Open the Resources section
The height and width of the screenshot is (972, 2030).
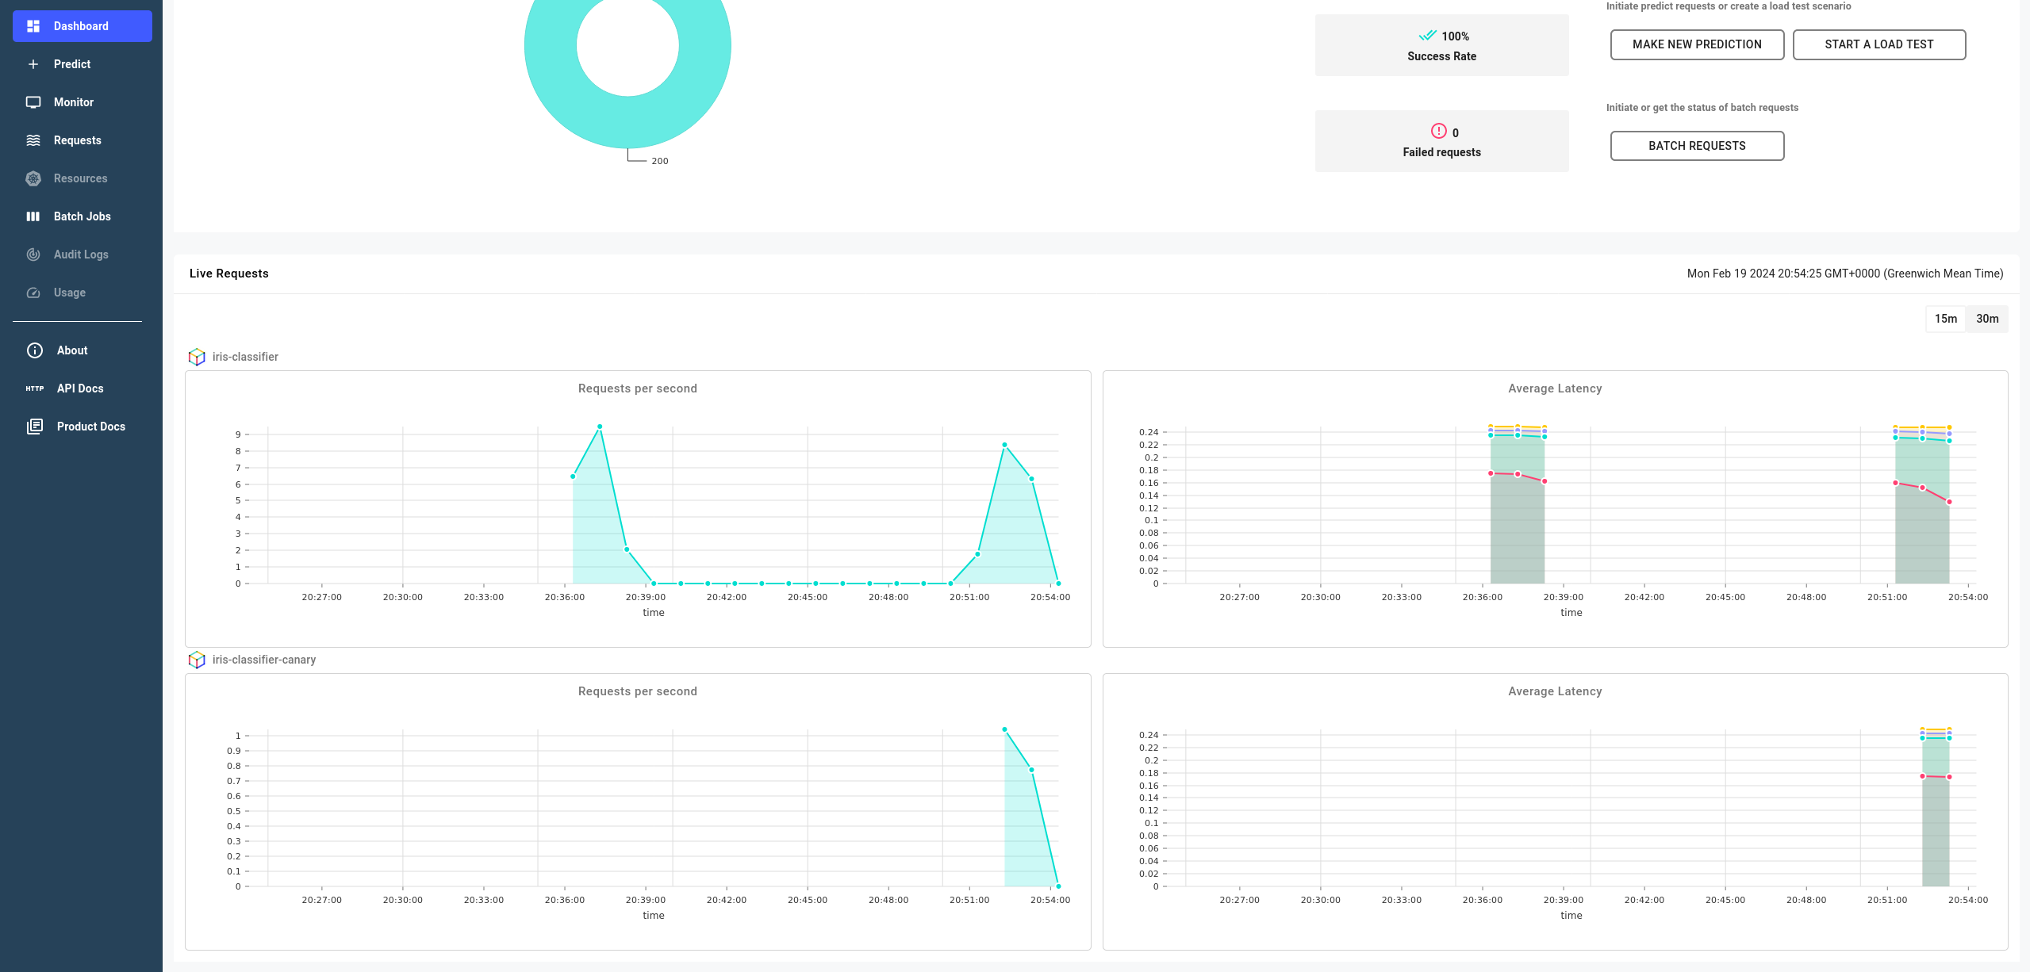coord(83,178)
